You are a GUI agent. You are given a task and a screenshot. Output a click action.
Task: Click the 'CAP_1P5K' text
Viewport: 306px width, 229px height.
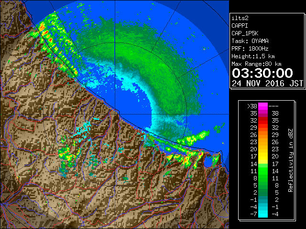click(245, 33)
